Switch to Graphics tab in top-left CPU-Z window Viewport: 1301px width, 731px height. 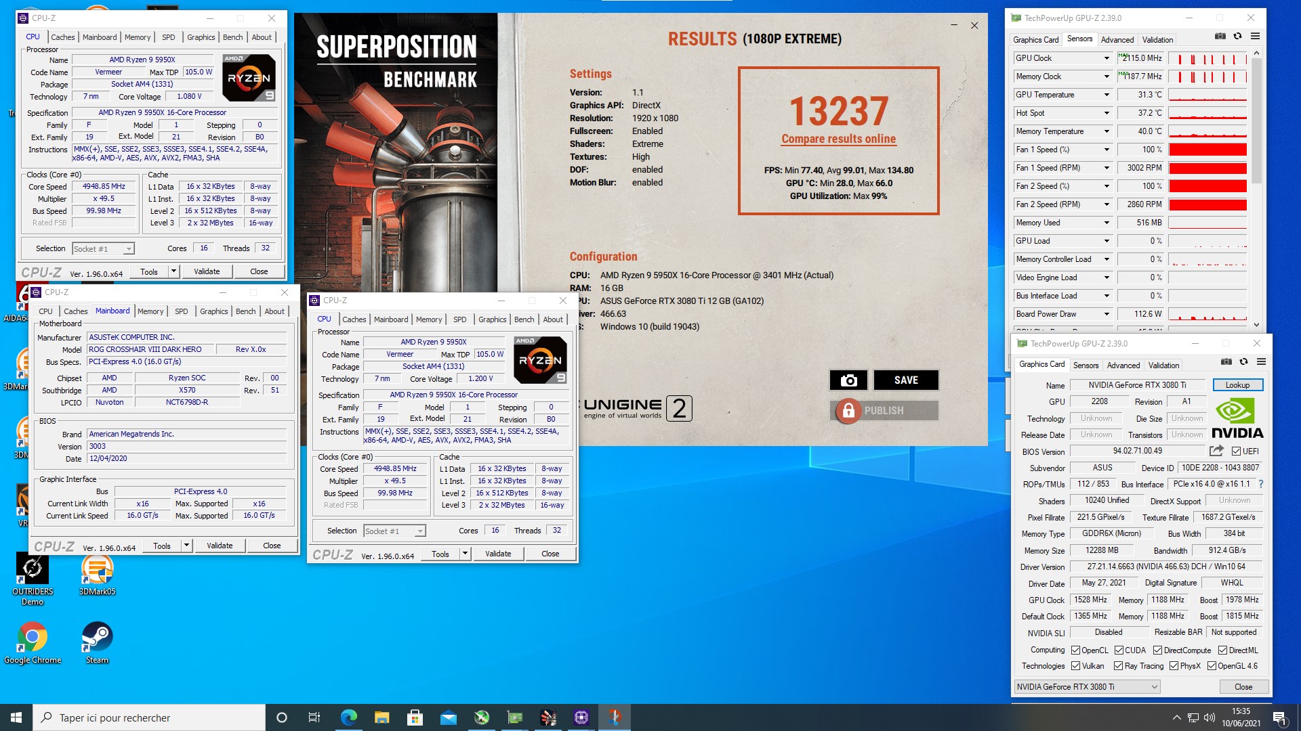[x=201, y=37]
